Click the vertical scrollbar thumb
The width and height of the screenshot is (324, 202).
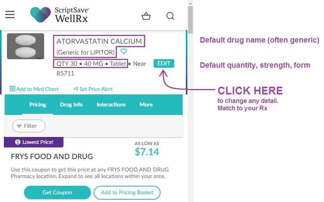[x=190, y=20]
